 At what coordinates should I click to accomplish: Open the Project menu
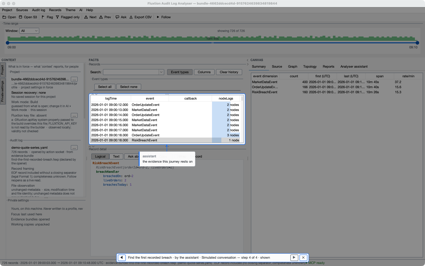pyautogui.click(x=7, y=10)
